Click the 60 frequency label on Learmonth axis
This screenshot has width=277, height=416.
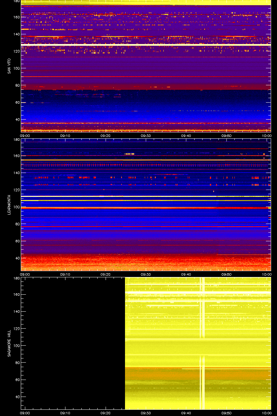pyautogui.click(x=17, y=241)
